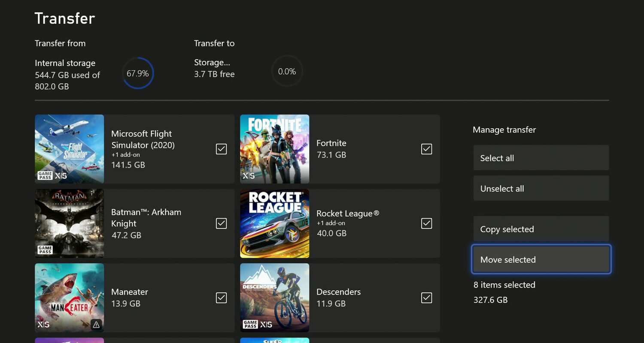Open Microsoft Flight Simulator cover art
The height and width of the screenshot is (343, 644).
tap(69, 149)
